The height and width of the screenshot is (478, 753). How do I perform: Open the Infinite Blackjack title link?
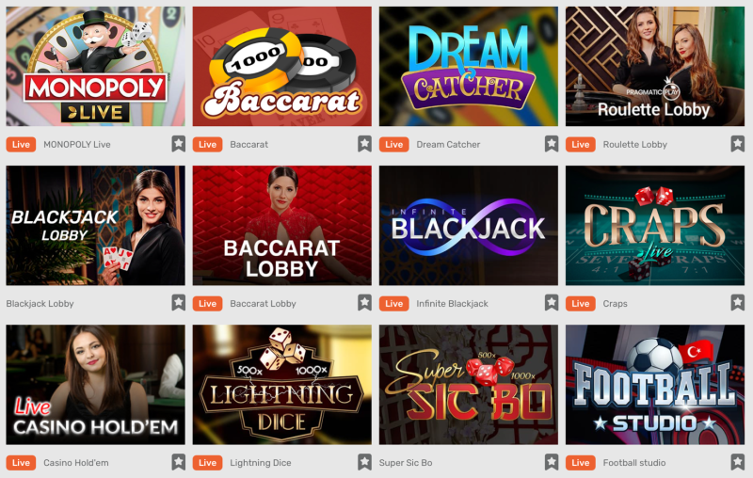452,304
